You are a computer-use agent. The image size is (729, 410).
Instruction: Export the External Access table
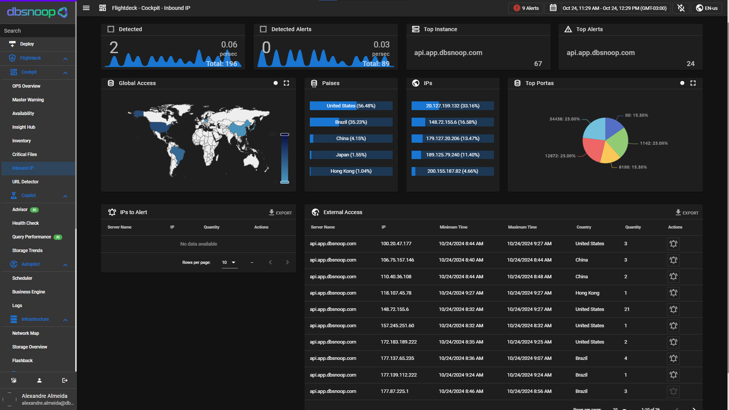[687, 213]
